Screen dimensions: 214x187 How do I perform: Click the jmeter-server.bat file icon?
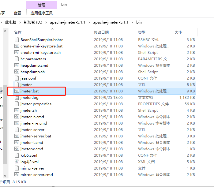tap(17, 136)
